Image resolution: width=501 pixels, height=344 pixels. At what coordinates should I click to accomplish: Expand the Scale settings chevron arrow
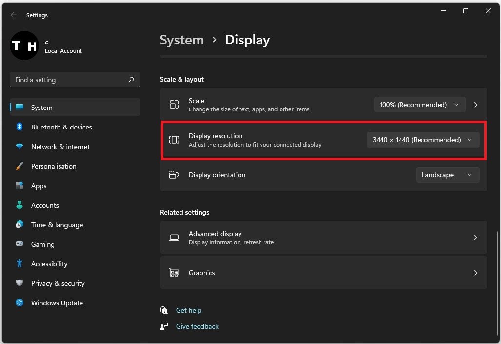476,105
